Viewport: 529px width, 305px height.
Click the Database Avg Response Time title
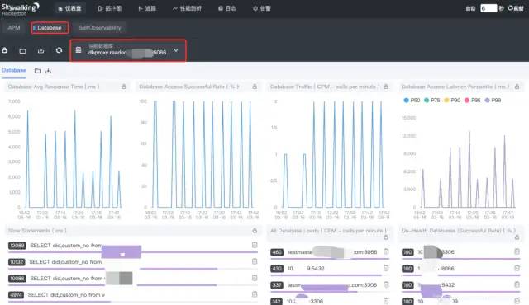point(54,87)
